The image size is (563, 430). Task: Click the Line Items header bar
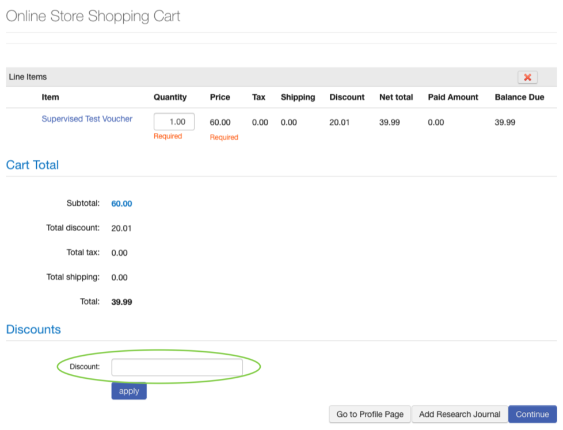point(281,77)
